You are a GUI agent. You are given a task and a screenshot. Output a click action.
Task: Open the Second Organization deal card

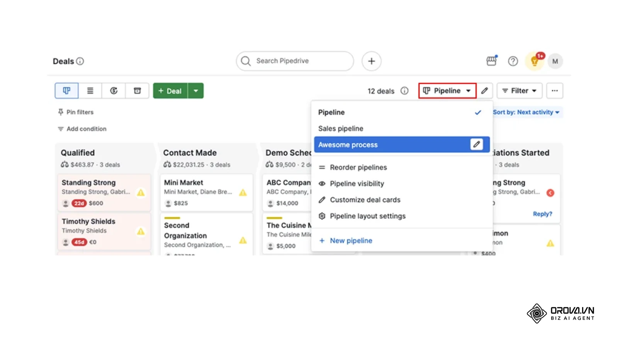(x=207, y=234)
